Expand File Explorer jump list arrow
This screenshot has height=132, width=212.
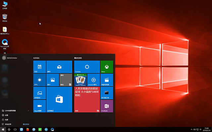pyautogui.click(x=28, y=111)
